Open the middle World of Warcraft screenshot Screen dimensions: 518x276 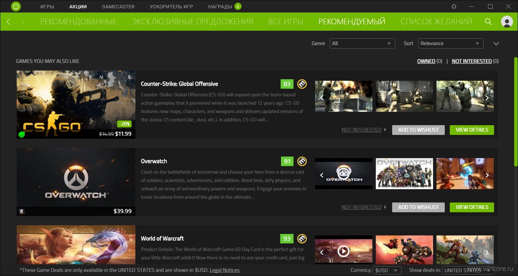pyautogui.click(x=404, y=250)
